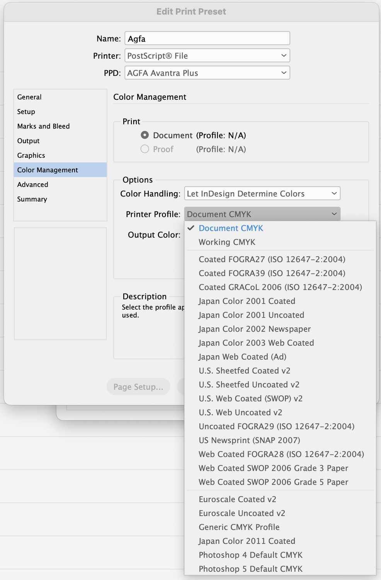
Task: Expand the Color Handling dropdown
Action: coord(262,194)
